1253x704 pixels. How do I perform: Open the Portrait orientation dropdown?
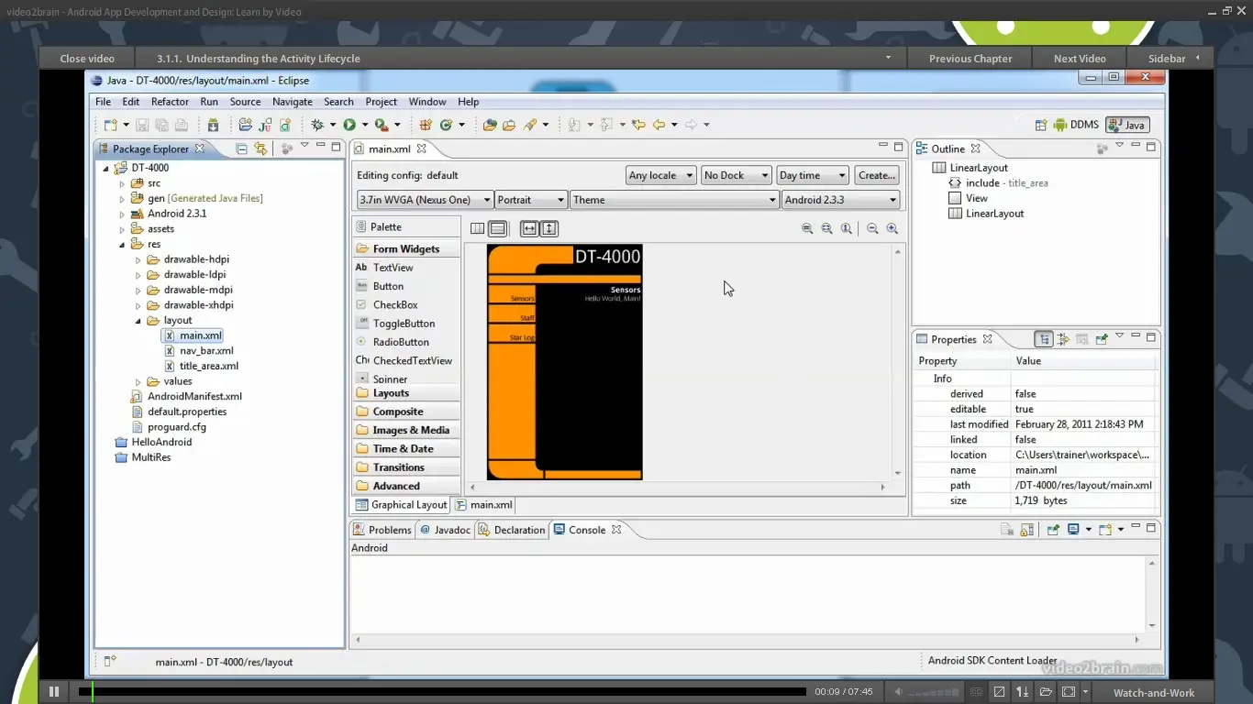tap(531, 200)
